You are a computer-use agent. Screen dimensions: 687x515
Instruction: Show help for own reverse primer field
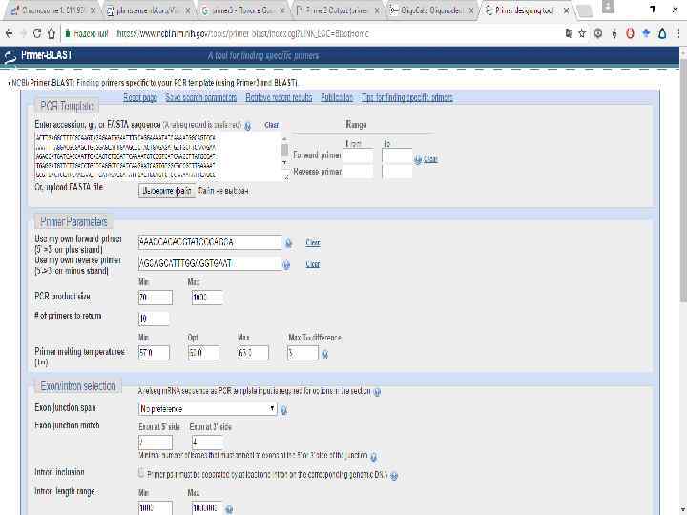[286, 265]
